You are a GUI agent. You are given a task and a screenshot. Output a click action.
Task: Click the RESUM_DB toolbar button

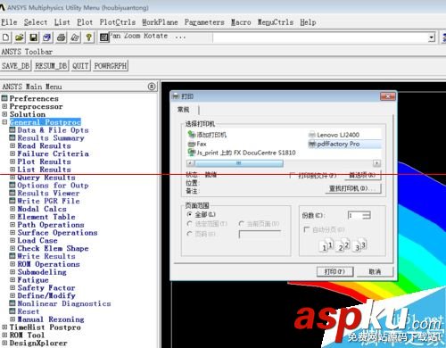(51, 66)
